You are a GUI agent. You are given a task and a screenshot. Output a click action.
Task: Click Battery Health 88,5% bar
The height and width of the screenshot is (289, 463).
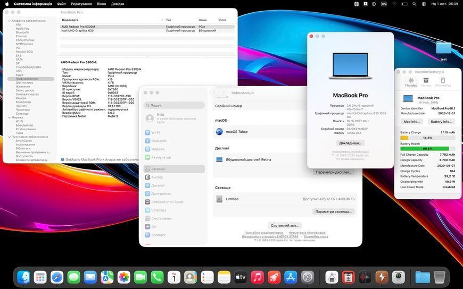427,149
